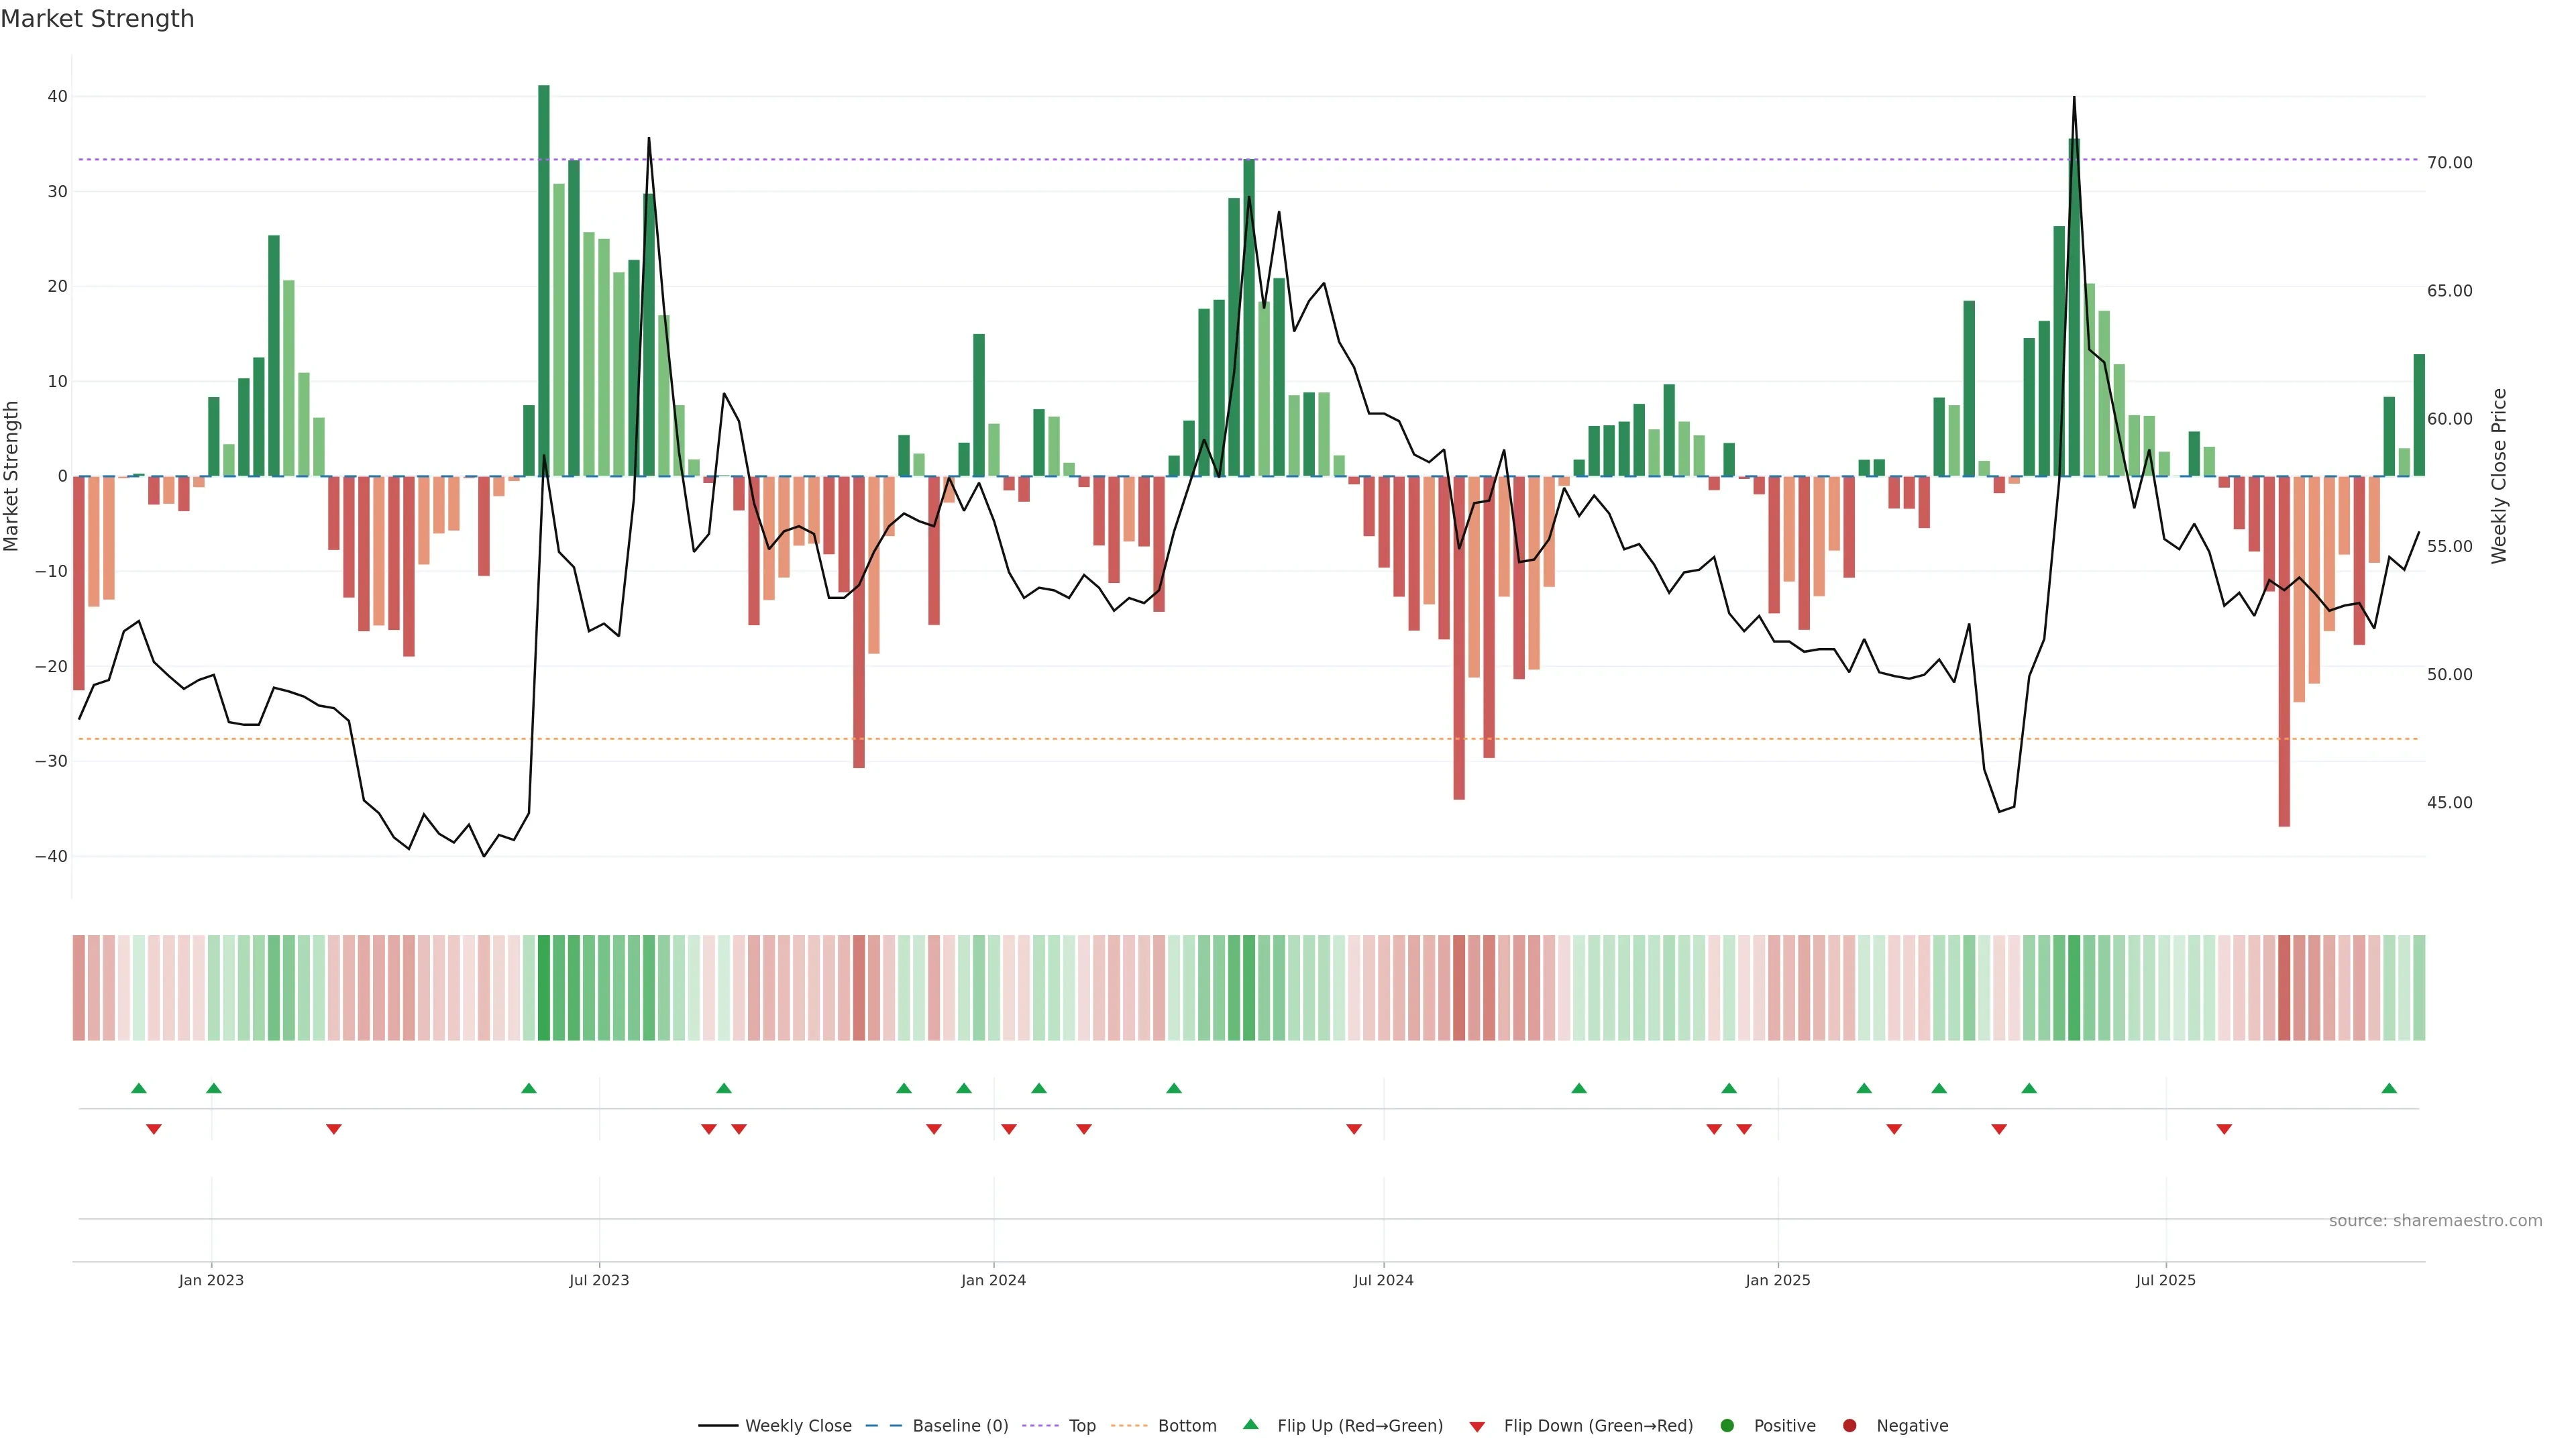Screen dimensions: 2576x1449
Task: Click the last green flip-up triangle marker
Action: [2389, 1088]
